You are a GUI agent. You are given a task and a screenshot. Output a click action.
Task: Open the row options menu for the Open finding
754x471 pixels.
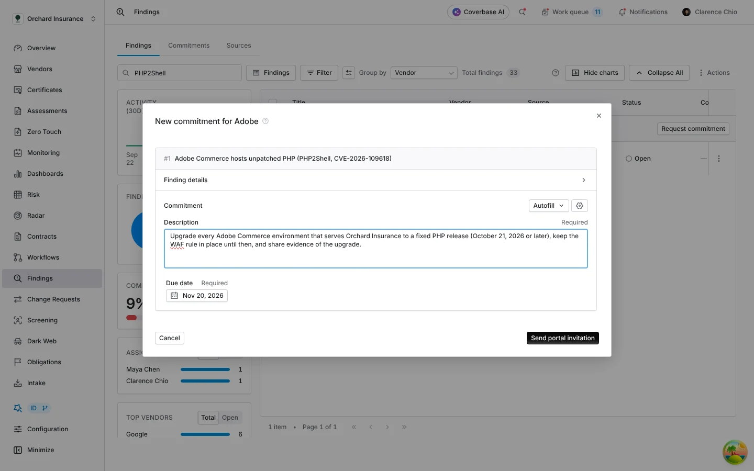point(719,159)
